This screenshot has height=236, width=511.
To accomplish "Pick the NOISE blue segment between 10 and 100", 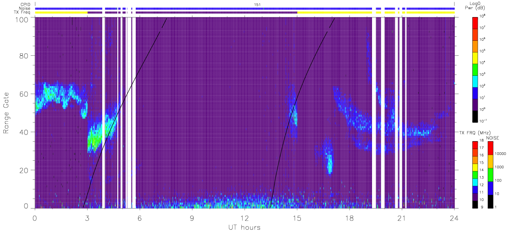I will (x=490, y=188).
